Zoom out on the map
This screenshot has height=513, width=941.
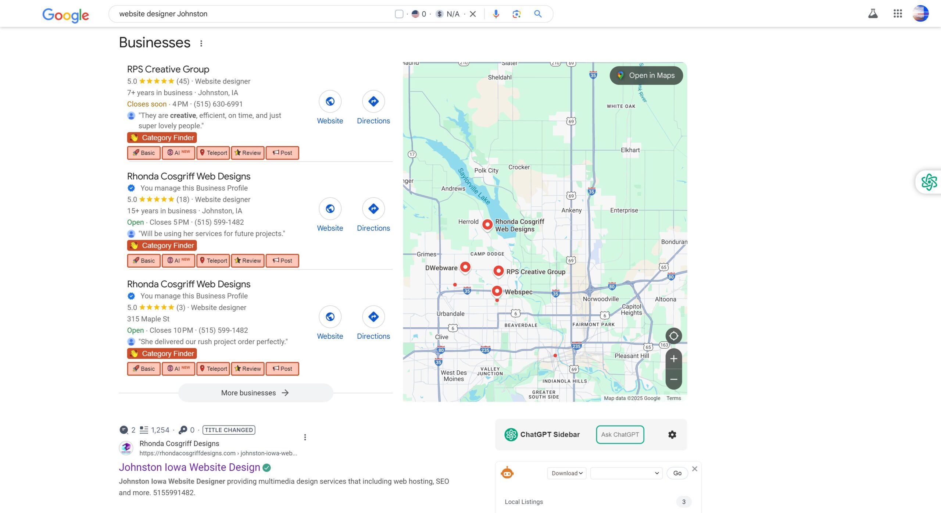pos(673,379)
